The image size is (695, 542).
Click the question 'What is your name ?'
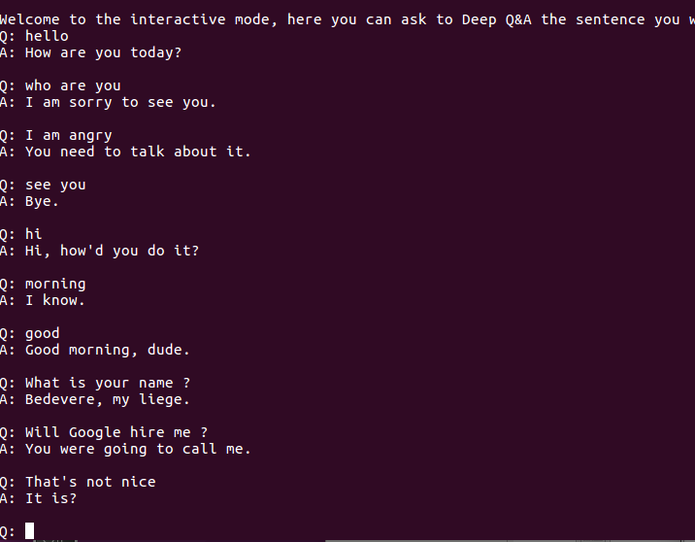[x=108, y=383]
